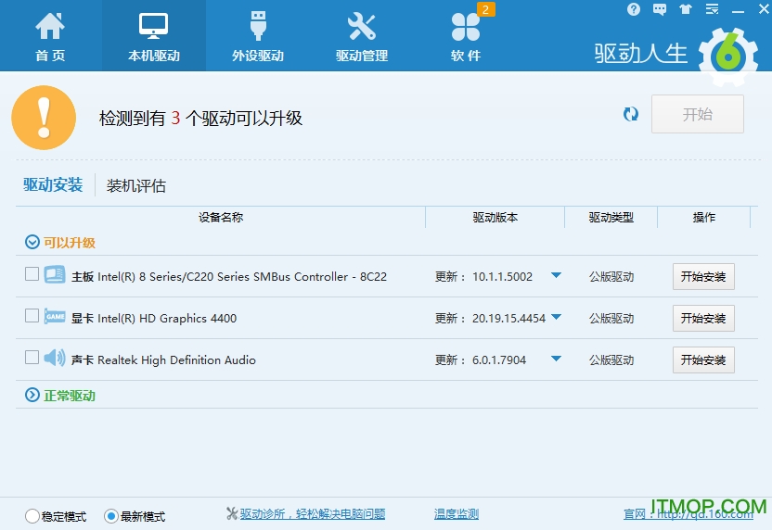Screen dimensions: 772x530
Task: Open the main menu icon in title bar
Action: (711, 9)
